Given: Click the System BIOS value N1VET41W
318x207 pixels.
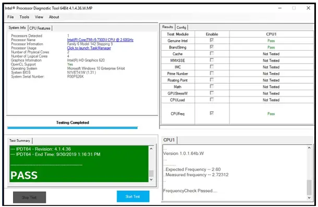Looking at the screenshot, I should tap(81, 72).
